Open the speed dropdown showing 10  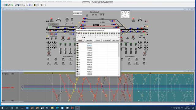(45, 5)
